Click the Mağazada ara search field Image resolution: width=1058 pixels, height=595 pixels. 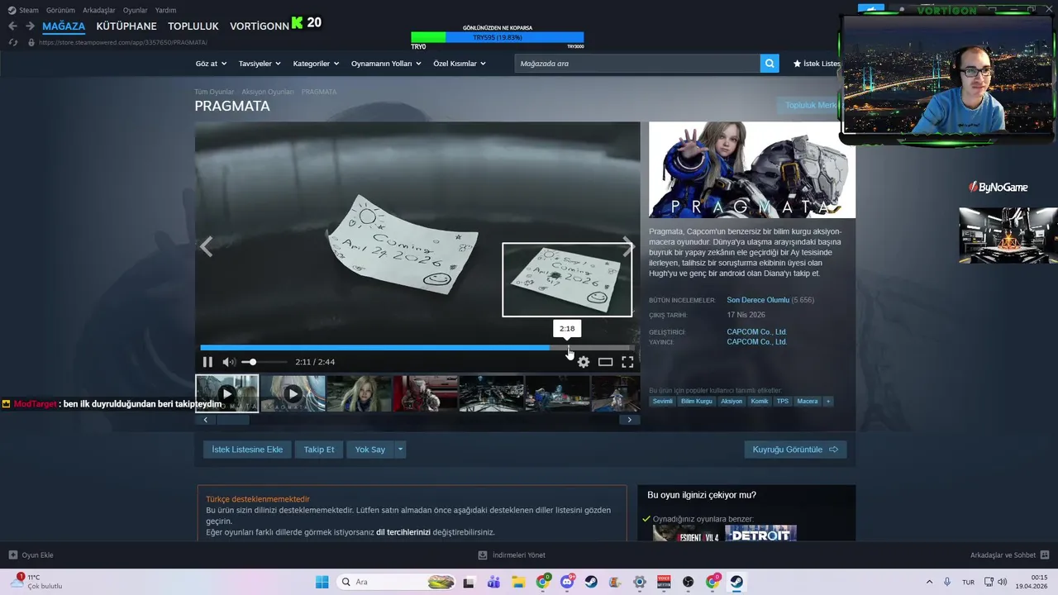(637, 64)
